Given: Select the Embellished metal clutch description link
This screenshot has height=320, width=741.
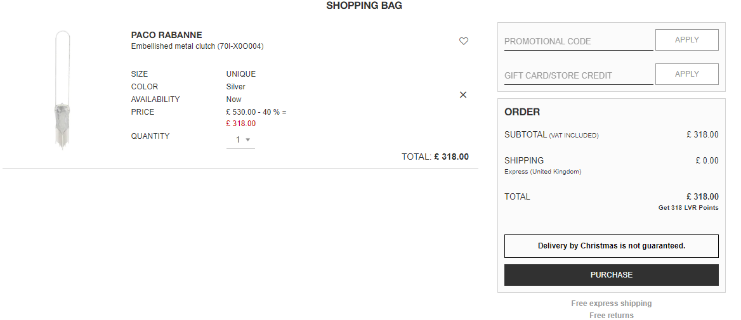Looking at the screenshot, I should click(197, 46).
